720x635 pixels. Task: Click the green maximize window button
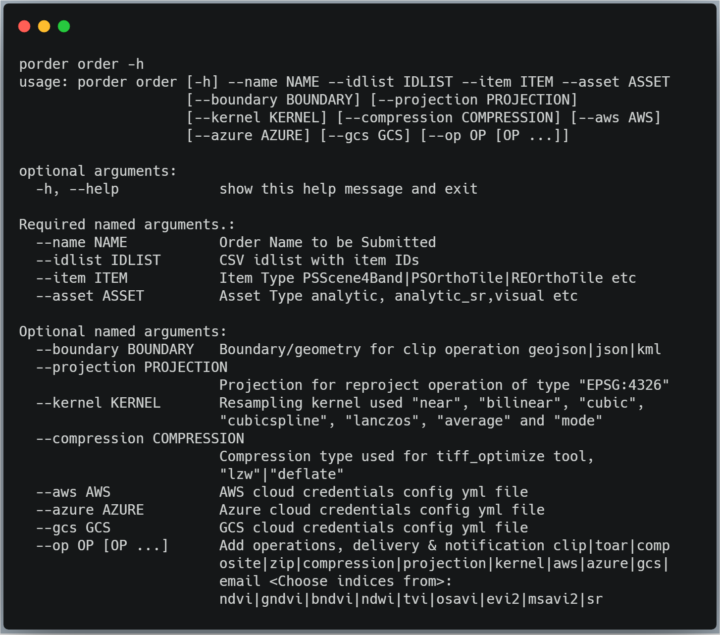pyautogui.click(x=64, y=26)
